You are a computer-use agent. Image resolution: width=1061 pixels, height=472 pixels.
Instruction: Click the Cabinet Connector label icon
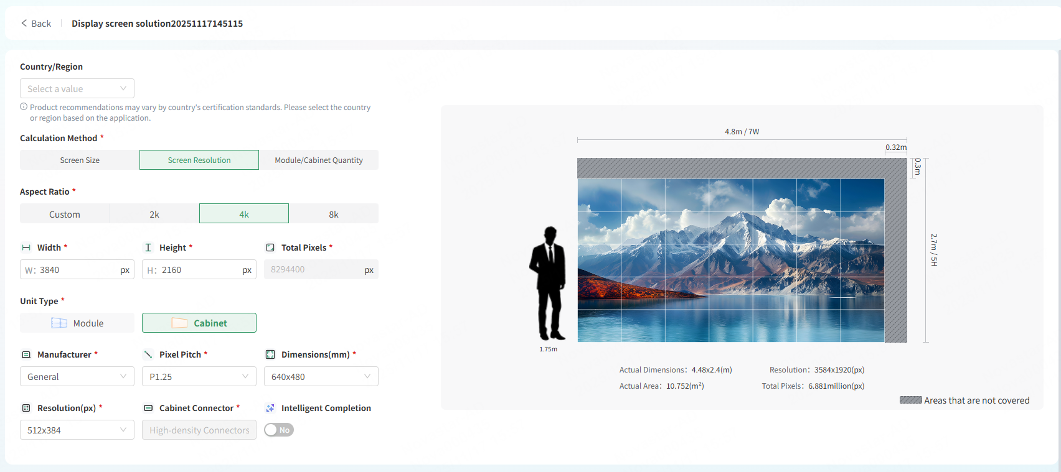[x=148, y=408]
